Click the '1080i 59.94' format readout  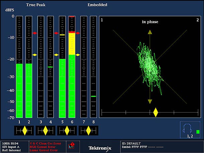(10, 144)
